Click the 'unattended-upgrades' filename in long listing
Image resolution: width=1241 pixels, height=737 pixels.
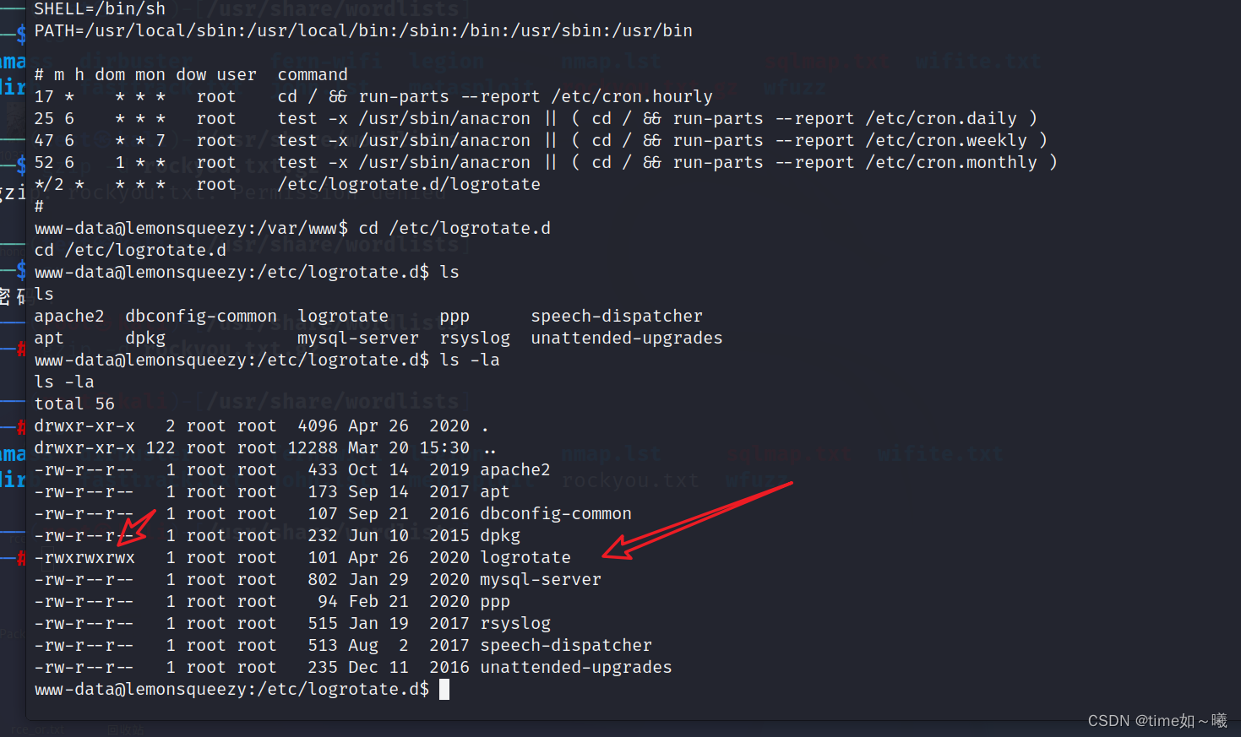point(576,668)
